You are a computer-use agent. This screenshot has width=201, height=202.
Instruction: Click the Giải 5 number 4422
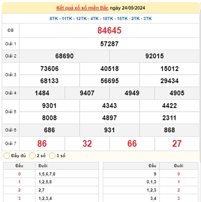point(170,106)
